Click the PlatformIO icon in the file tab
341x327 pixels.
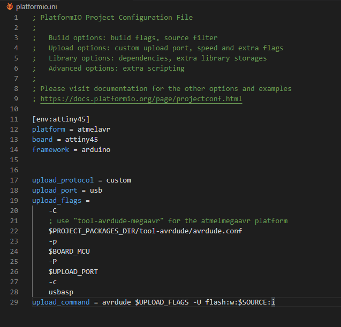(x=10, y=6)
